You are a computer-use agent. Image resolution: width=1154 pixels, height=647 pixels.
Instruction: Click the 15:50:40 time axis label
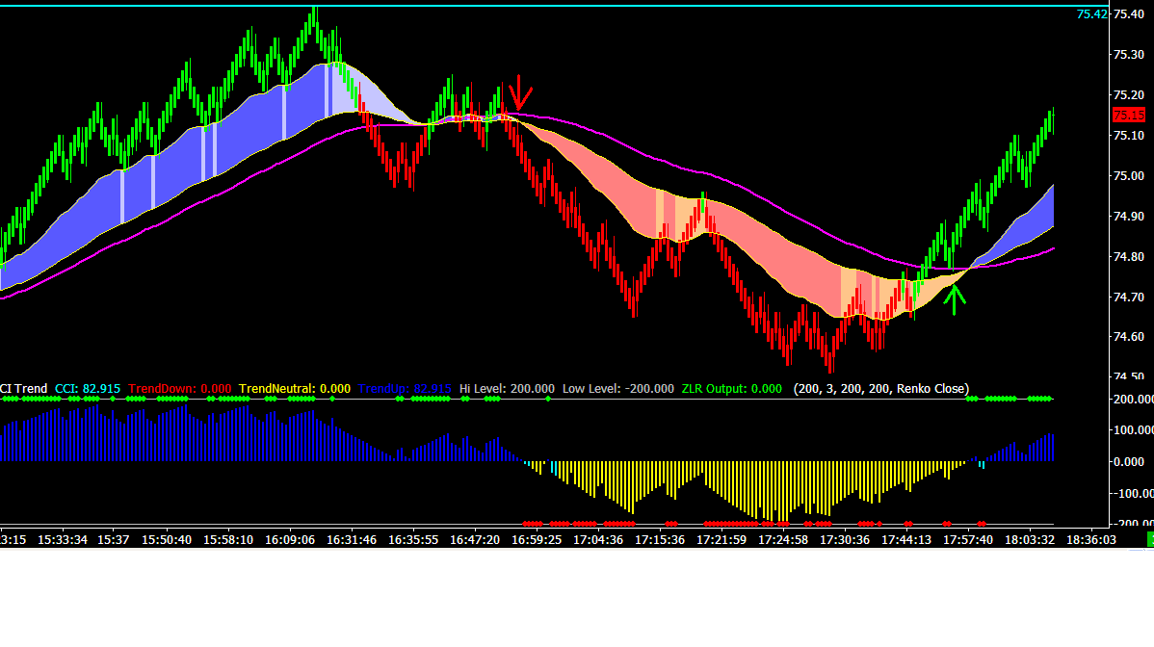(167, 540)
